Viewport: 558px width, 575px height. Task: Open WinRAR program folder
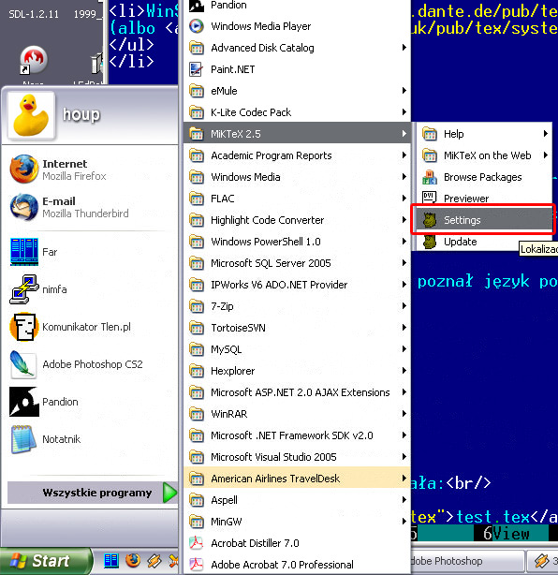297,414
